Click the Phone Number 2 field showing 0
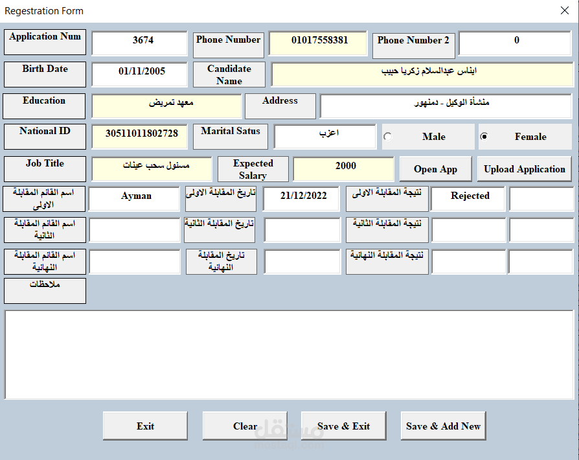 [515, 43]
